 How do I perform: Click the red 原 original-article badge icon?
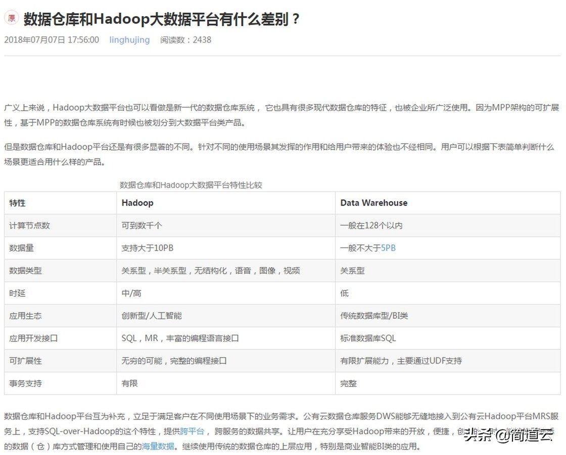pos(11,18)
